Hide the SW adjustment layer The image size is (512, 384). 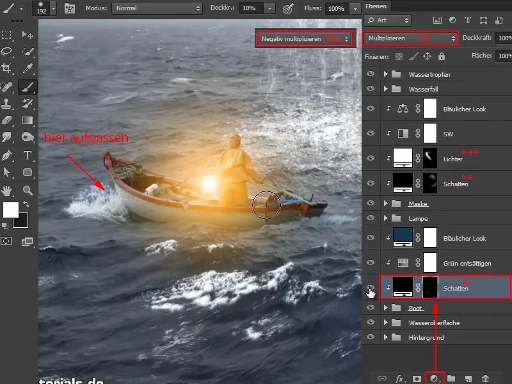coord(371,133)
